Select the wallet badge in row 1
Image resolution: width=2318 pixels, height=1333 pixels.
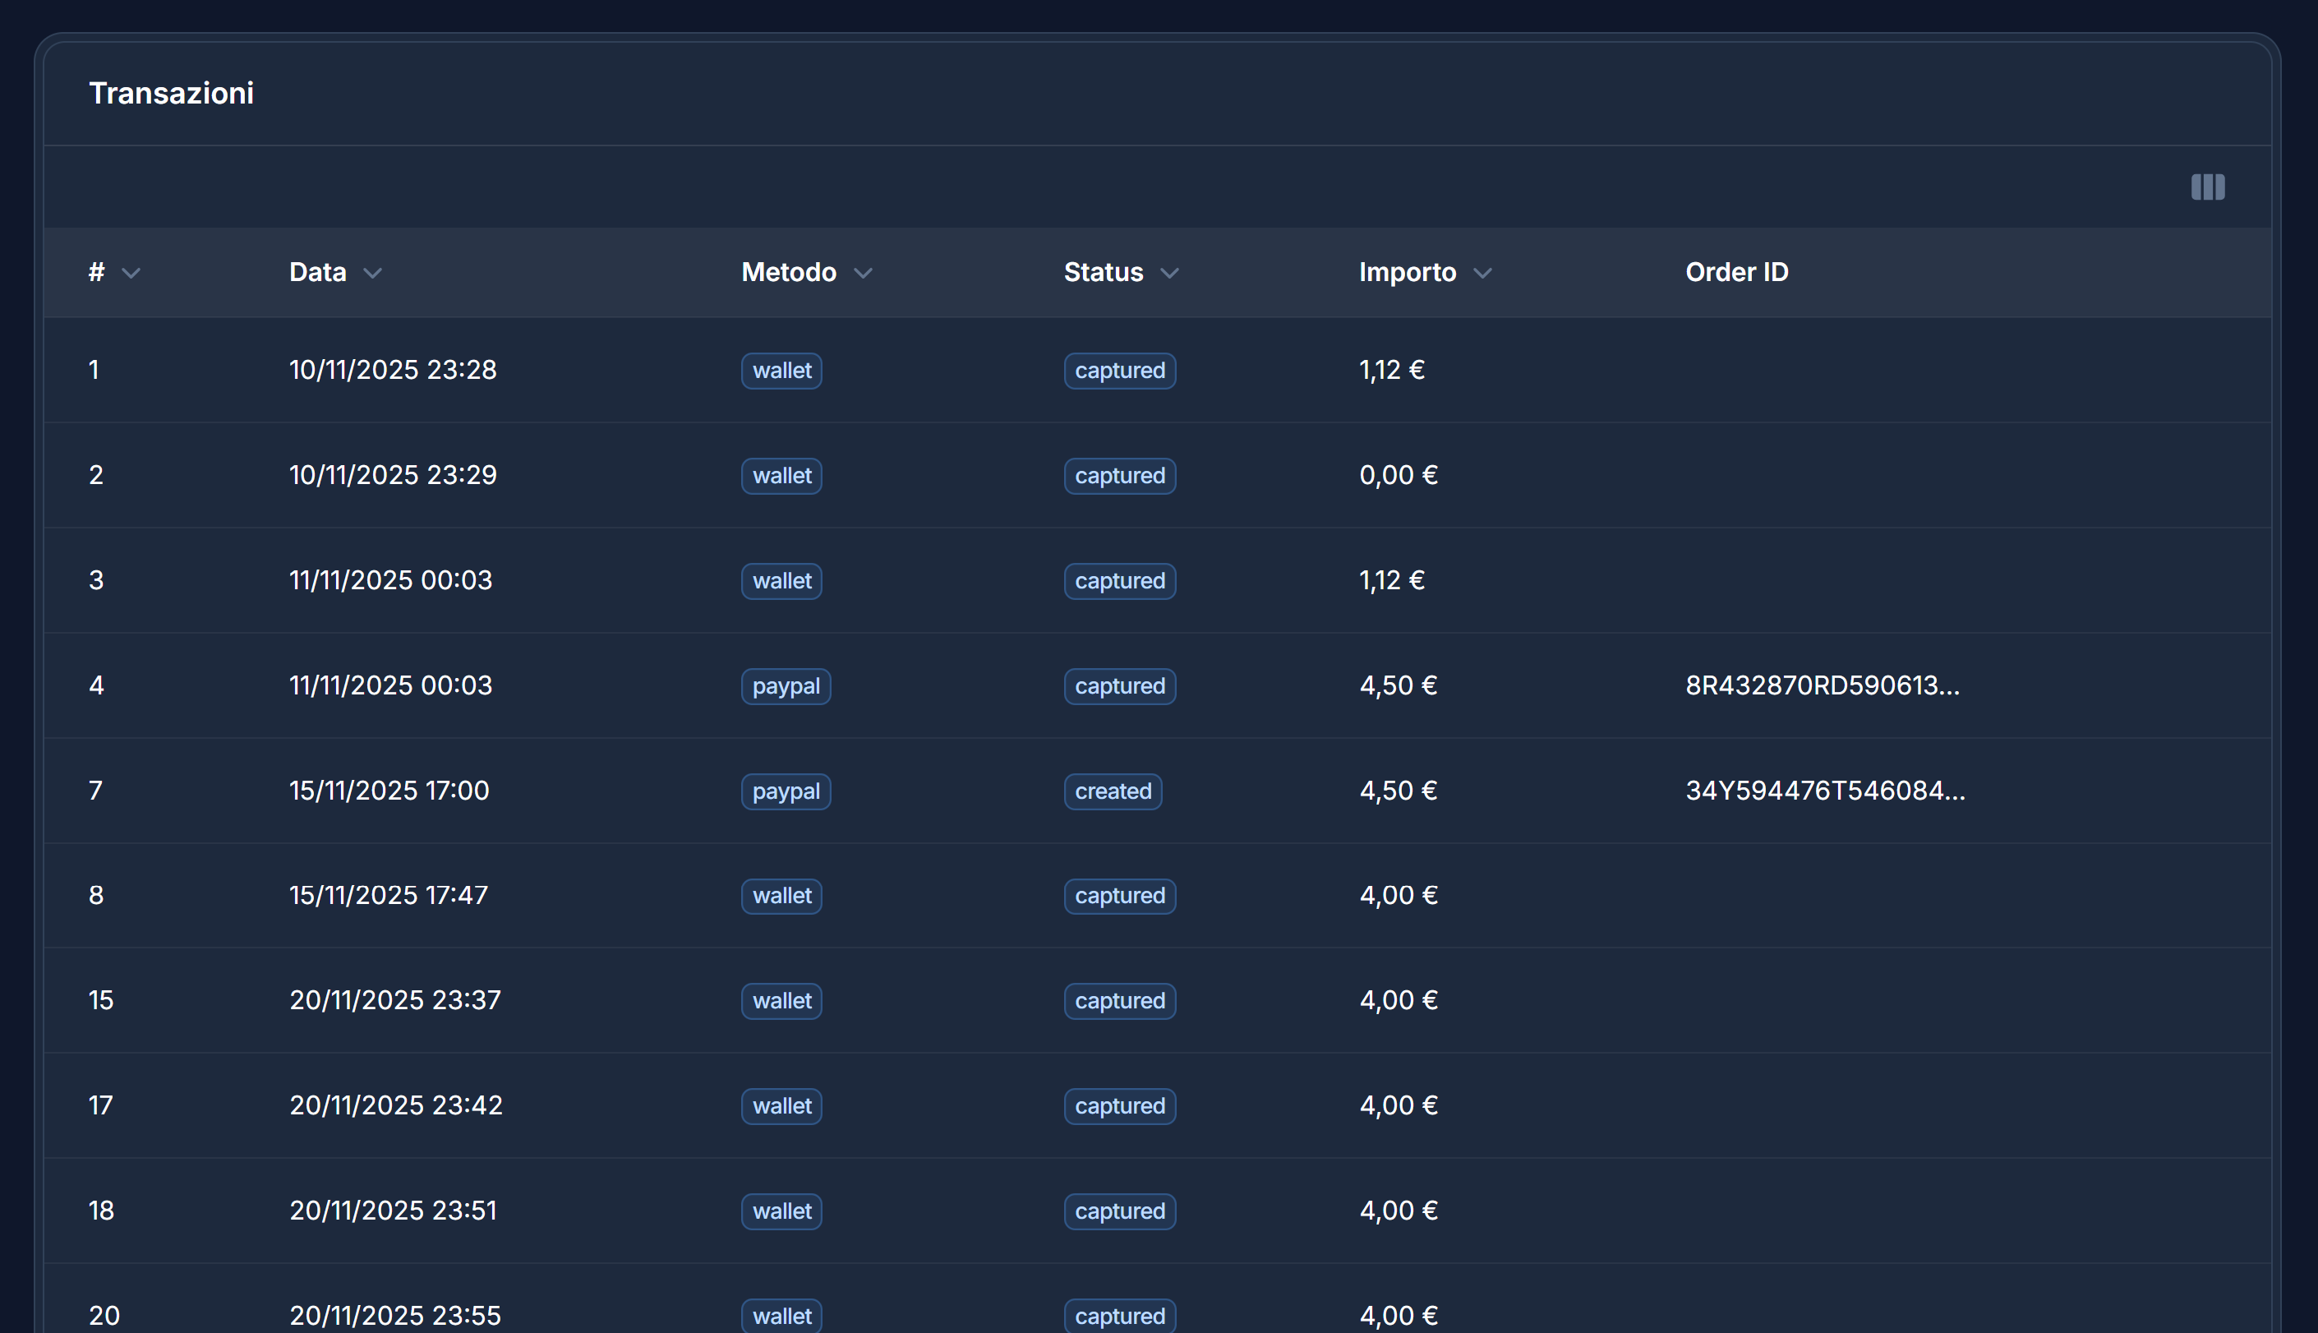[x=781, y=370]
